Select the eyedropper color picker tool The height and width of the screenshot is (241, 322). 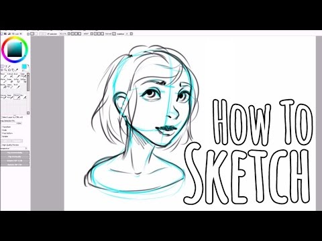click(17, 70)
